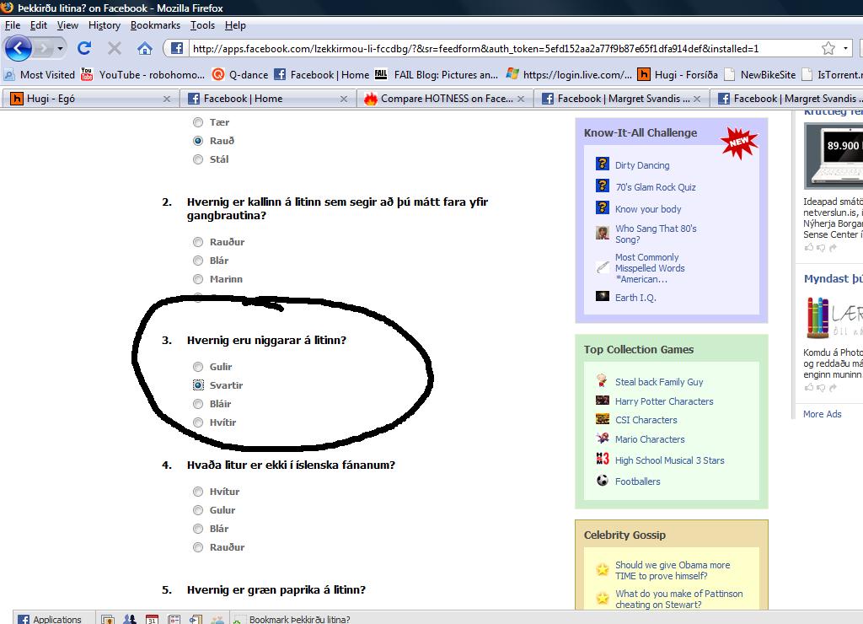
Task: Close the Hugi - Egó tab
Action: click(167, 99)
